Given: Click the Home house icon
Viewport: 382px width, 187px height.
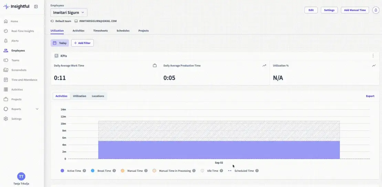Looking at the screenshot, I should (6, 21).
